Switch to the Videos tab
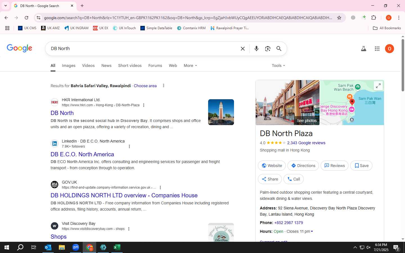 (x=88, y=65)
